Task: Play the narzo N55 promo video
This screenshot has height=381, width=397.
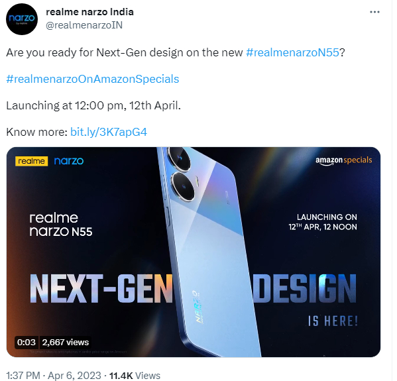Action: tap(194, 252)
